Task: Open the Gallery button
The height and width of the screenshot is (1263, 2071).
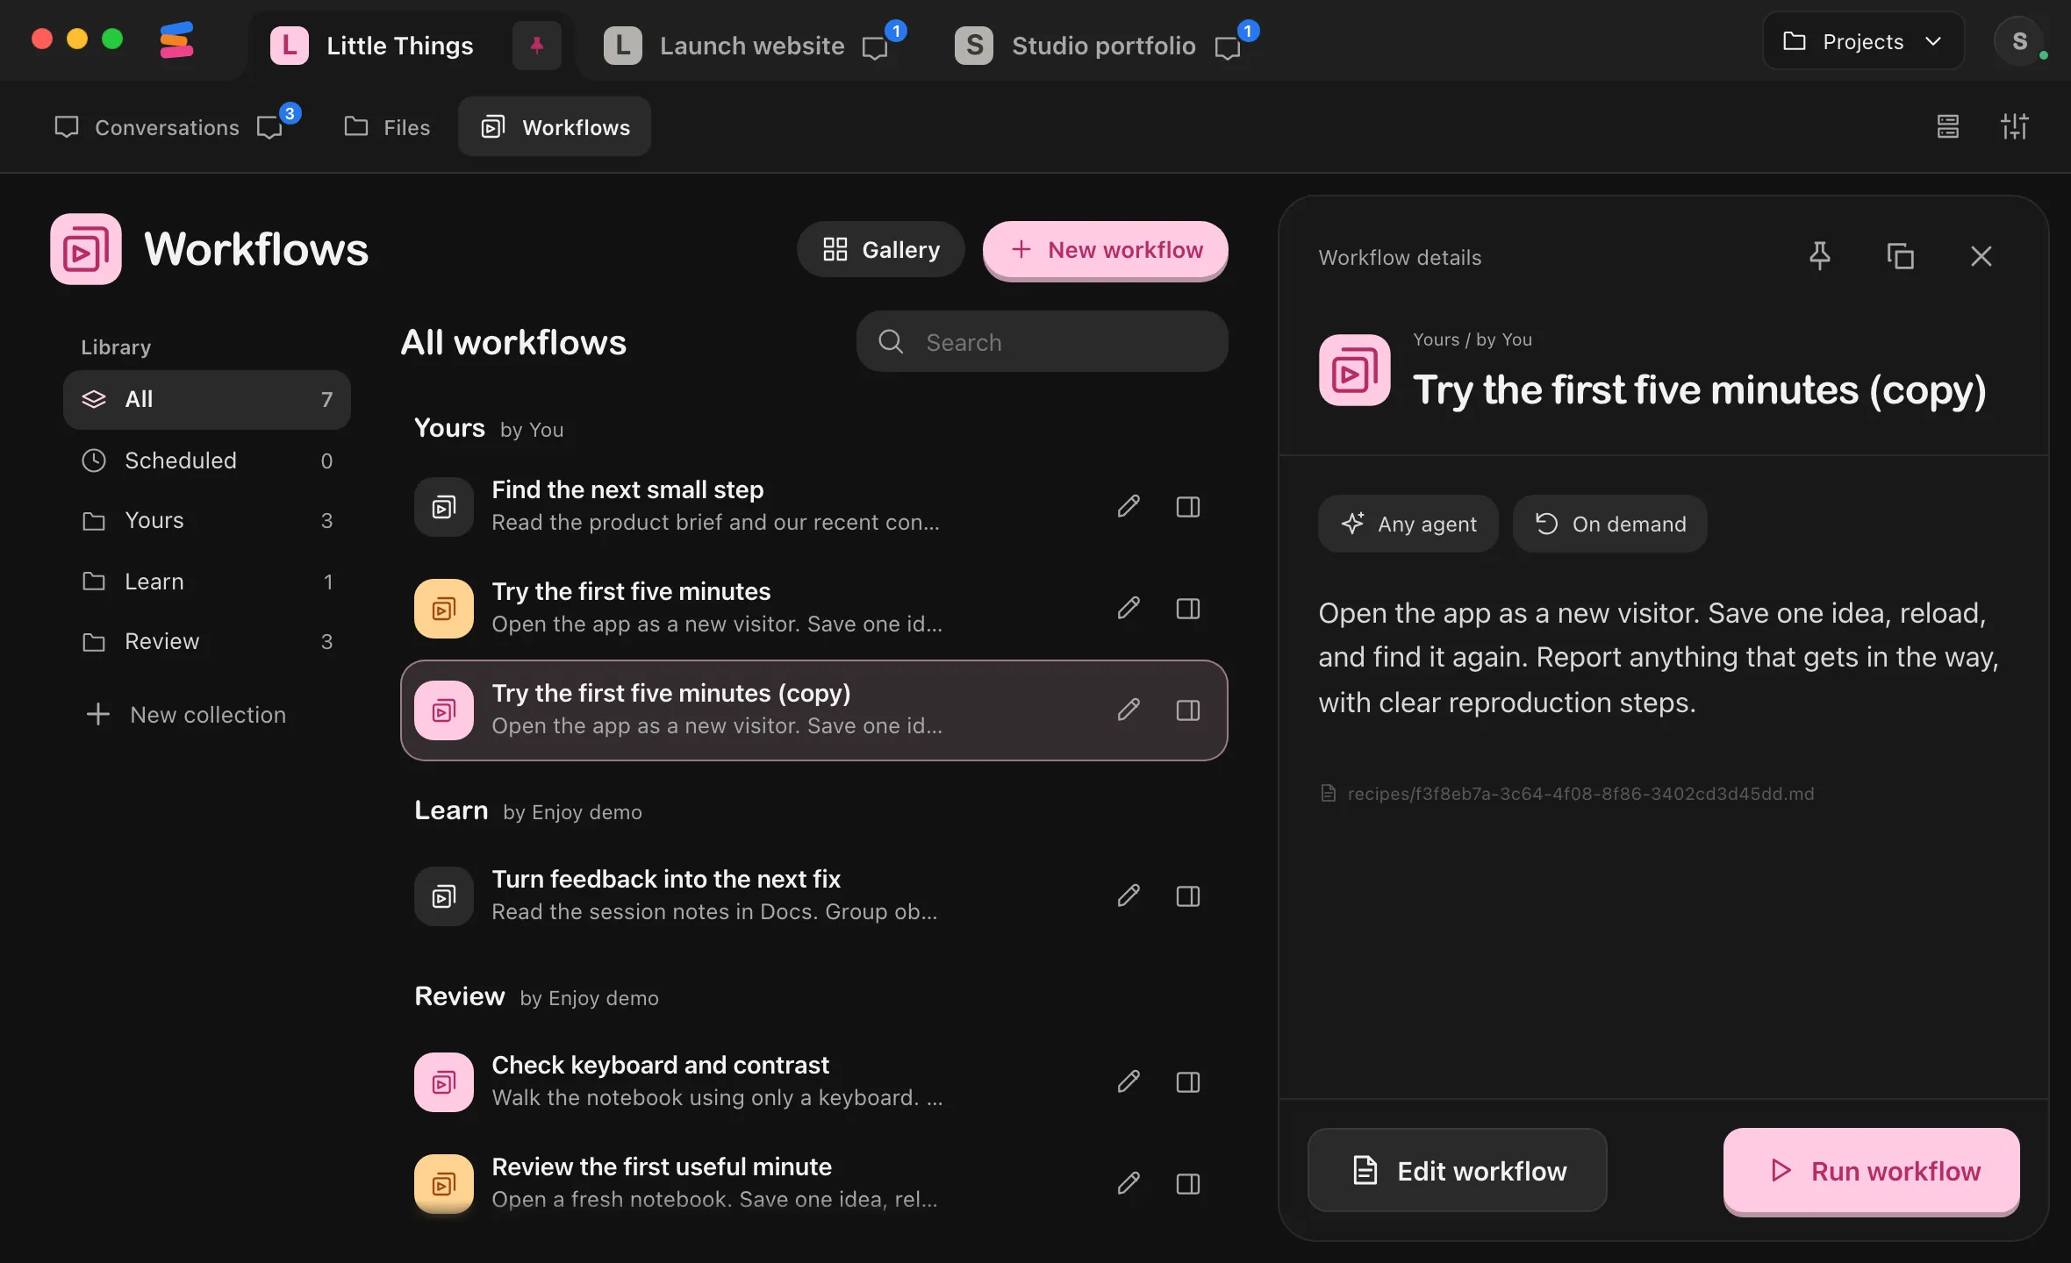Action: [881, 250]
